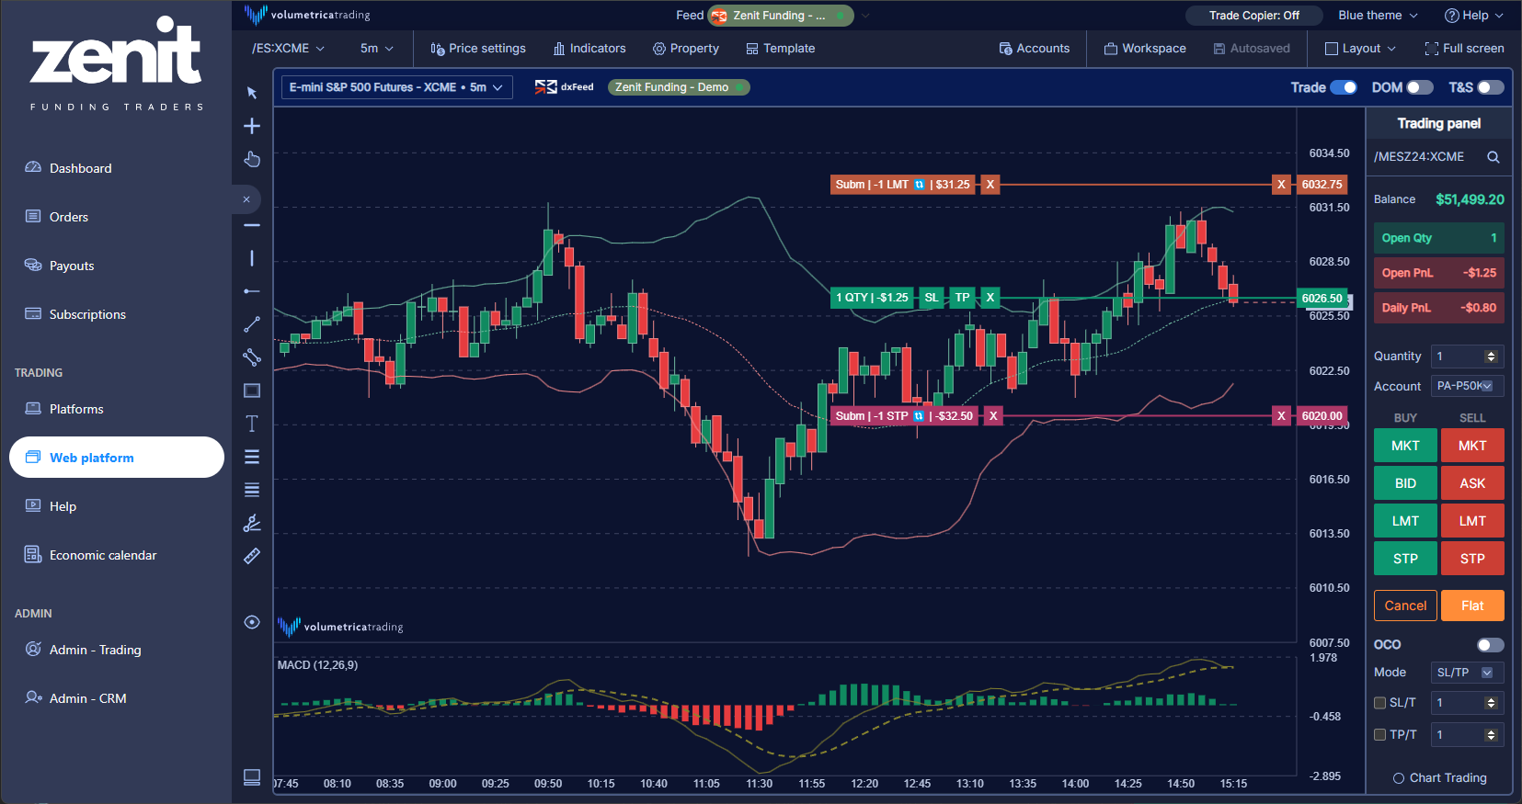Select the trend line drawing tool

click(x=252, y=324)
